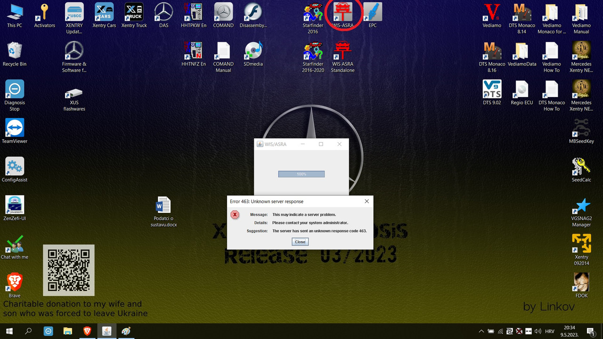Open the Starfinder 2016-2020 shortcut
This screenshot has height=339, width=603.
click(x=313, y=56)
